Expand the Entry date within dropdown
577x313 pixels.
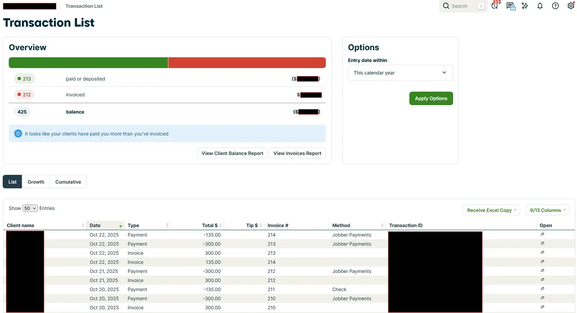click(x=400, y=73)
